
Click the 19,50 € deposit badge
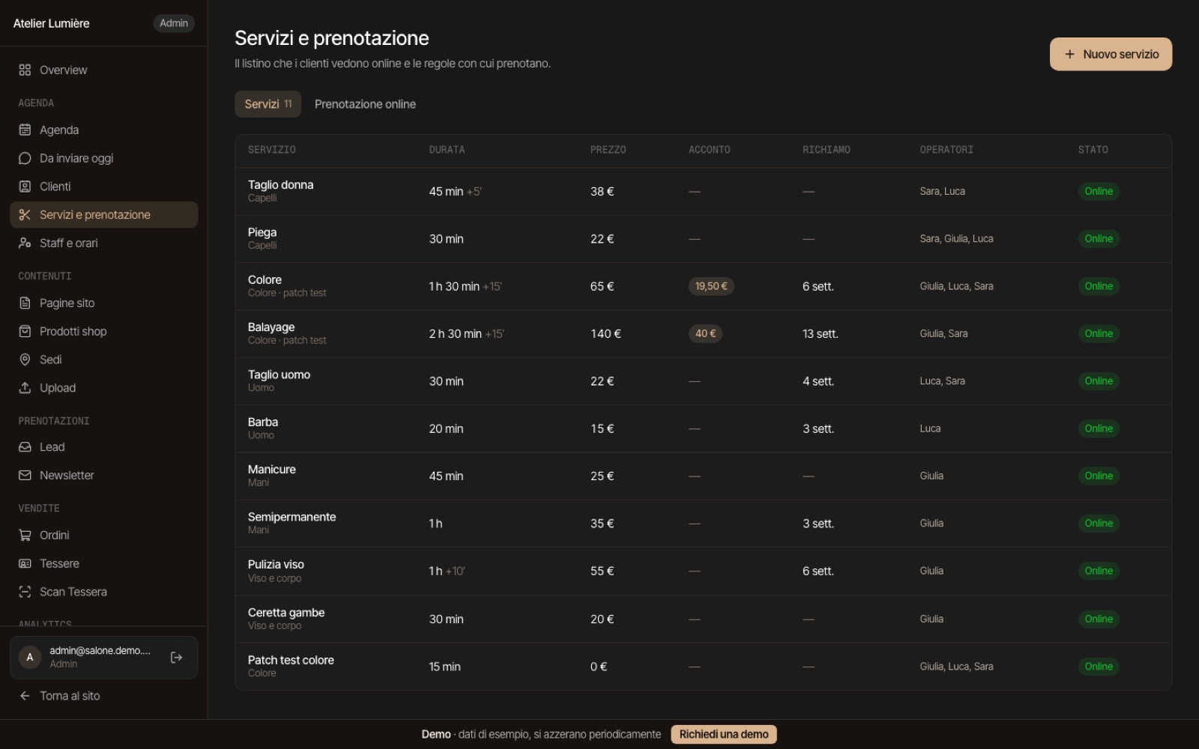pos(711,286)
